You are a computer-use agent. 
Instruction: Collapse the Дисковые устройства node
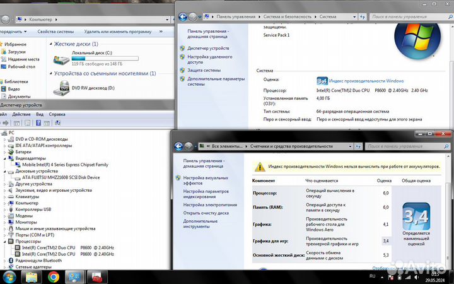click(x=5, y=171)
